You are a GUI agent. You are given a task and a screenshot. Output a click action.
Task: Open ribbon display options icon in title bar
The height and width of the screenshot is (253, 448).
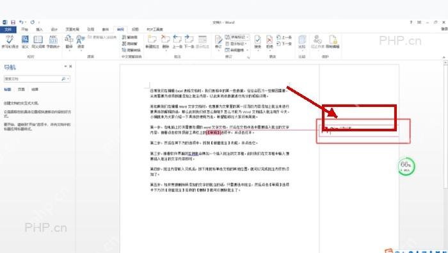point(419,22)
